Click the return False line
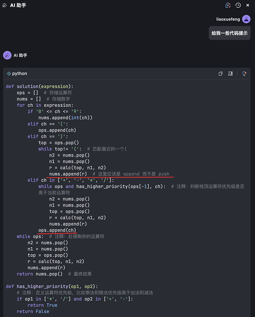 click(x=33, y=311)
